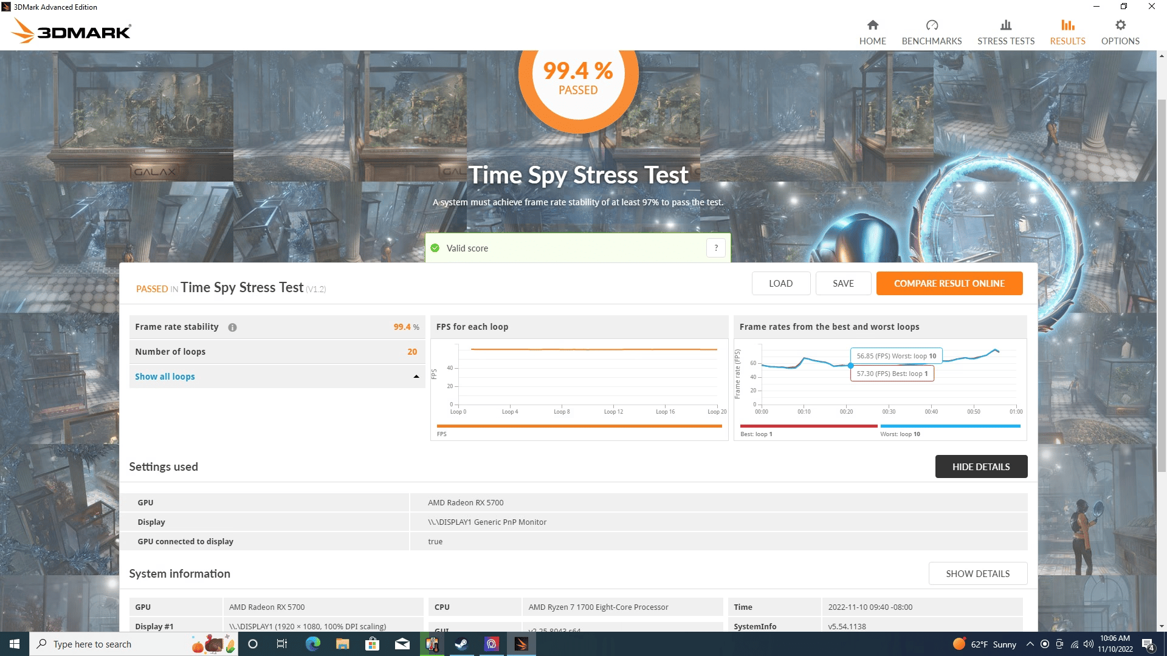Open the OPTIONS tab
The image size is (1167, 656).
tap(1120, 32)
